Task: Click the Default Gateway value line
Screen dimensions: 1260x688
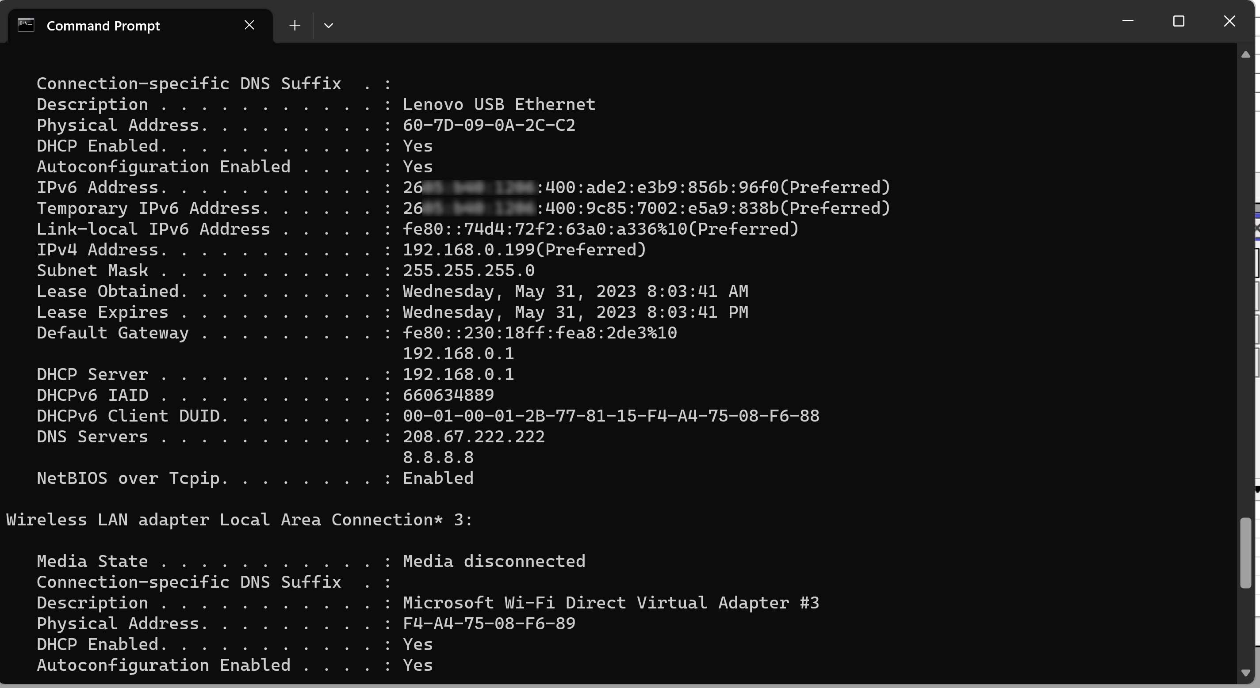Action: [x=539, y=333]
